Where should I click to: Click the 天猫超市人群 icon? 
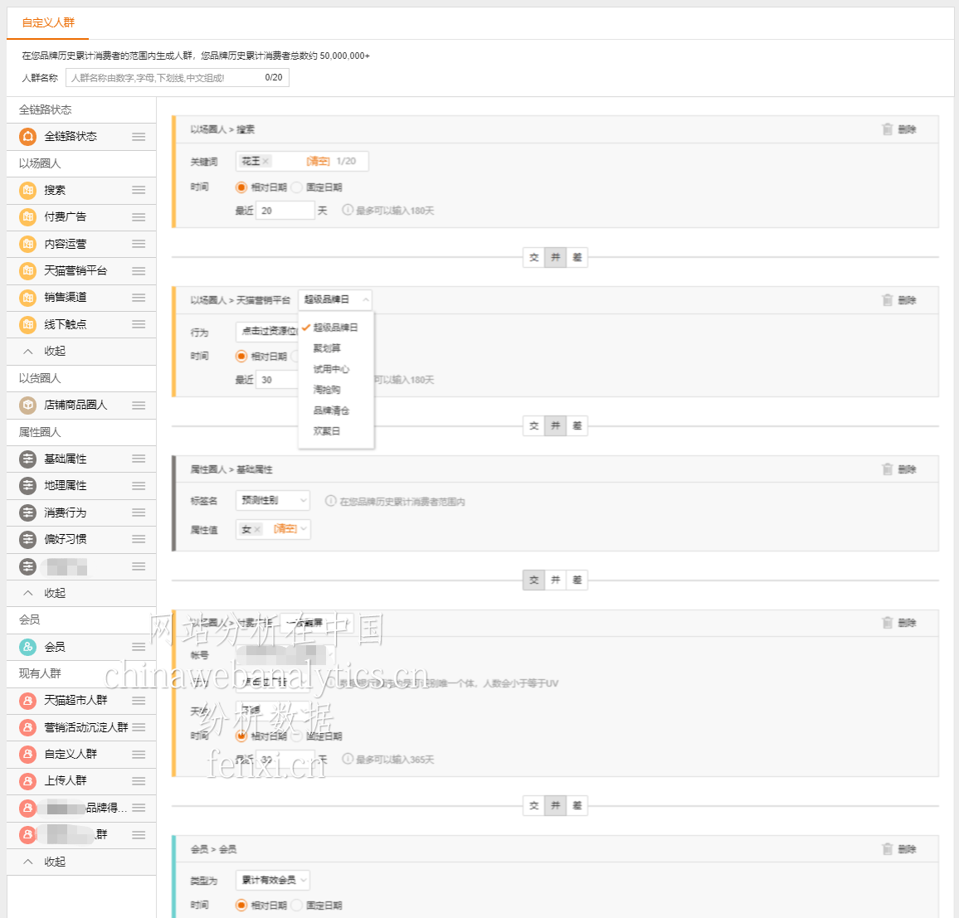(27, 701)
